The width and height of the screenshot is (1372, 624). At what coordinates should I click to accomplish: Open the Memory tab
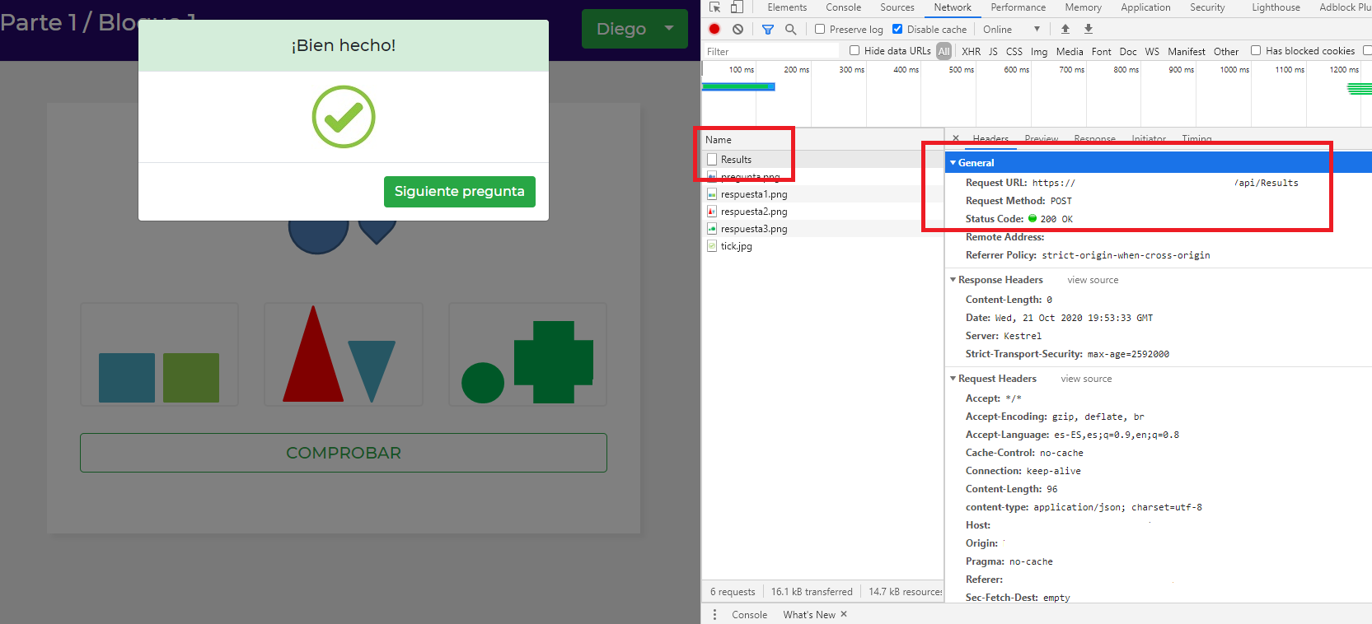tap(1083, 7)
